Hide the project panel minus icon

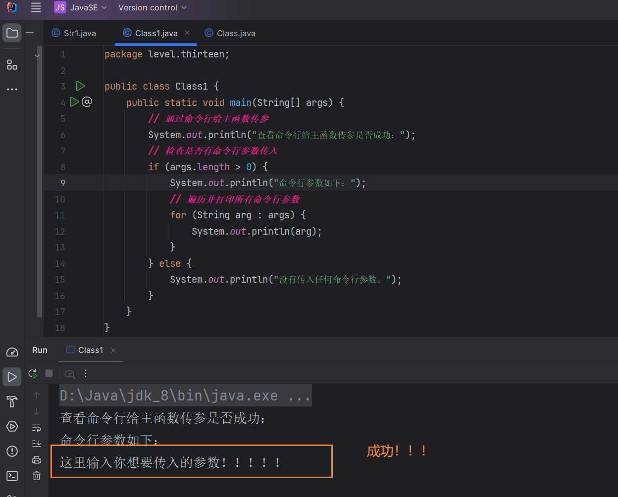pos(30,33)
